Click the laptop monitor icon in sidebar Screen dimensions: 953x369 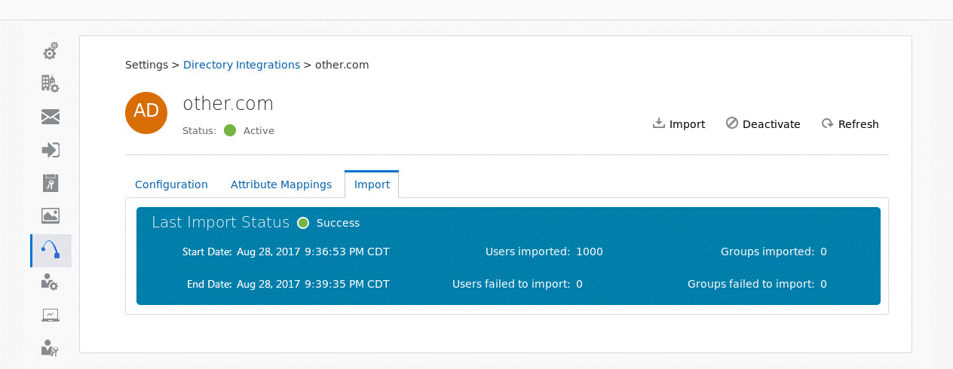point(51,315)
